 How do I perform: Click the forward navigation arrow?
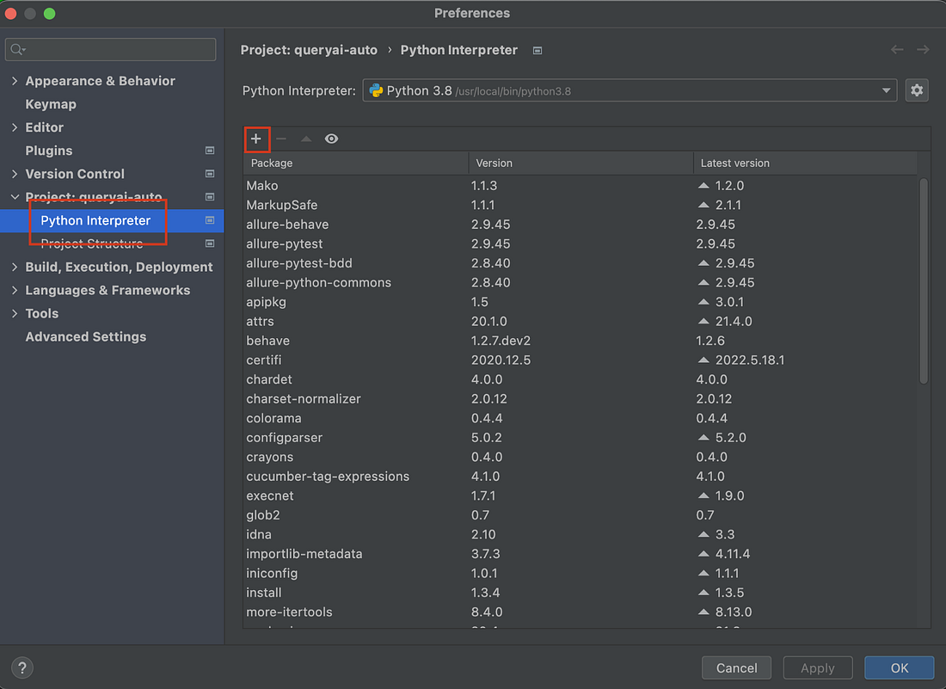click(923, 50)
